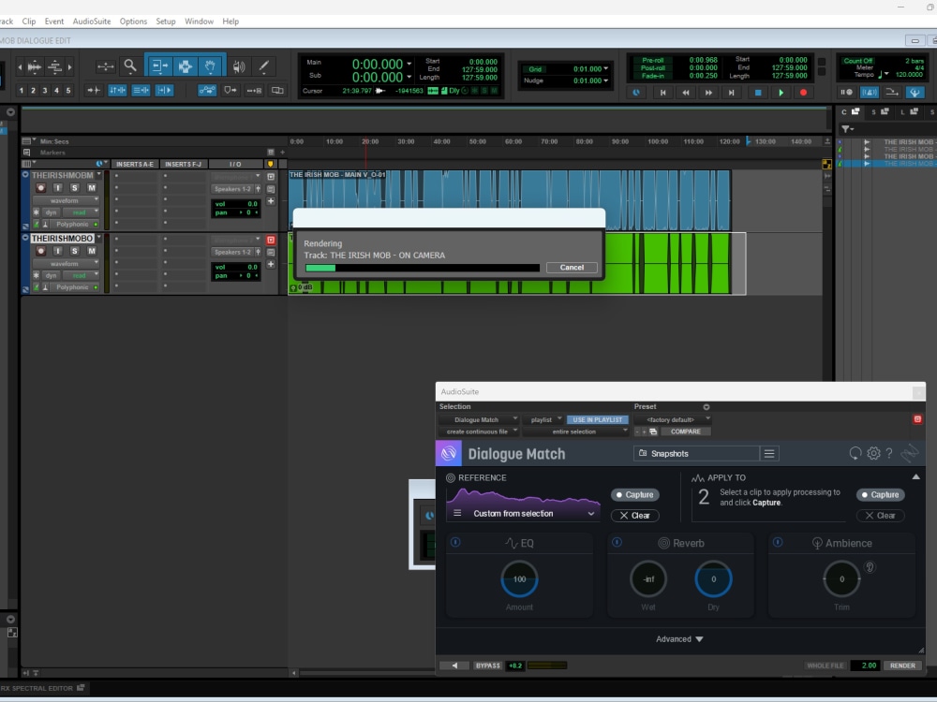Open the Options menu

[133, 21]
